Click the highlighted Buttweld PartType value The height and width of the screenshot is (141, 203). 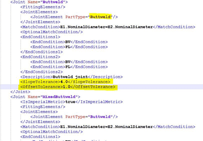coord(100,17)
